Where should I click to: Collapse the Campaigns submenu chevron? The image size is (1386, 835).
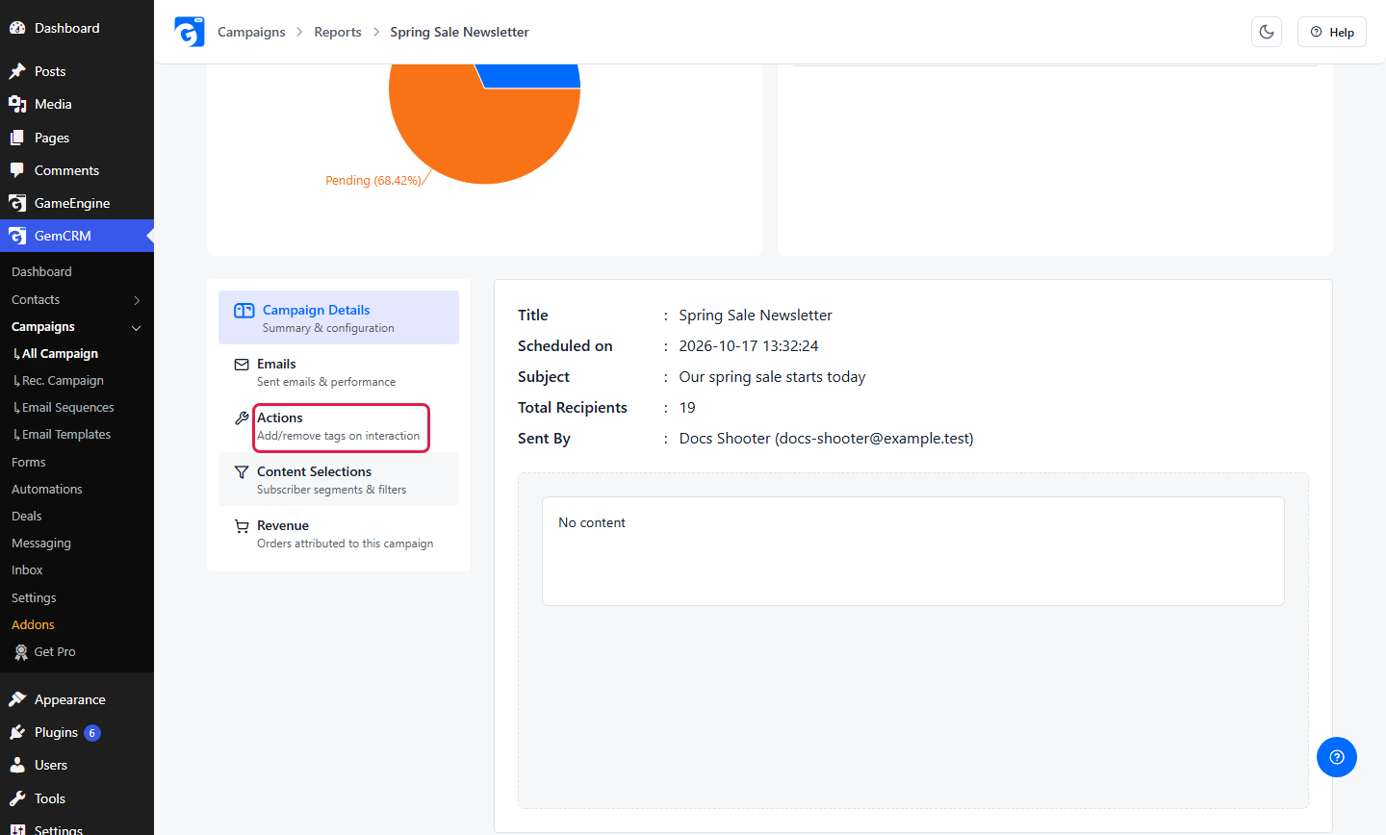click(x=137, y=328)
